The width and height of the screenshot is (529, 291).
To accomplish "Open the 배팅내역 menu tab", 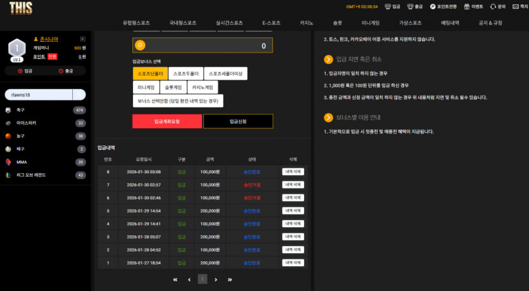I will pos(450,23).
